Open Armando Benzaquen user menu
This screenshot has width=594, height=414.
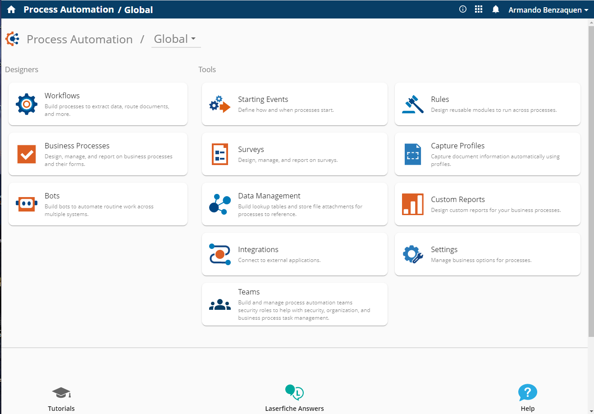548,10
